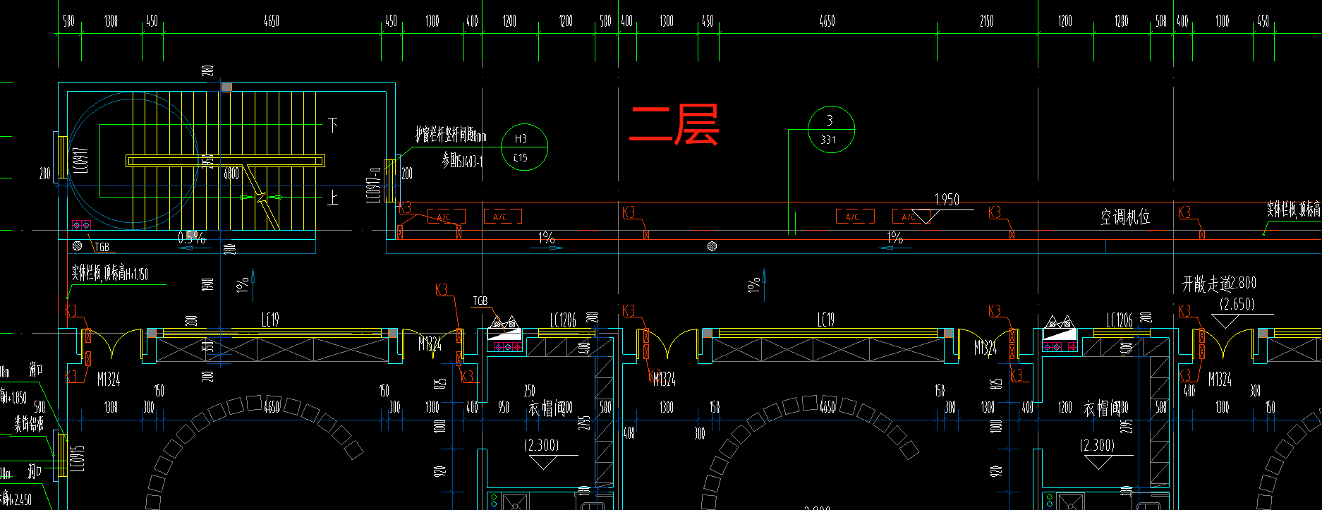
Task: Click the 05J403-1 reference note
Action: (x=463, y=161)
